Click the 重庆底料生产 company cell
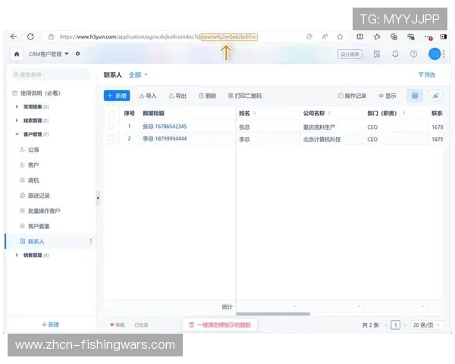Image resolution: width=455 pixels, height=364 pixels. 319,127
